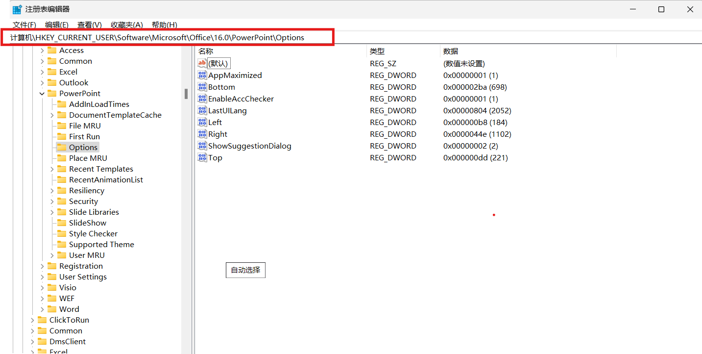Select the Options folder icon
The width and height of the screenshot is (702, 354).
[x=62, y=147]
